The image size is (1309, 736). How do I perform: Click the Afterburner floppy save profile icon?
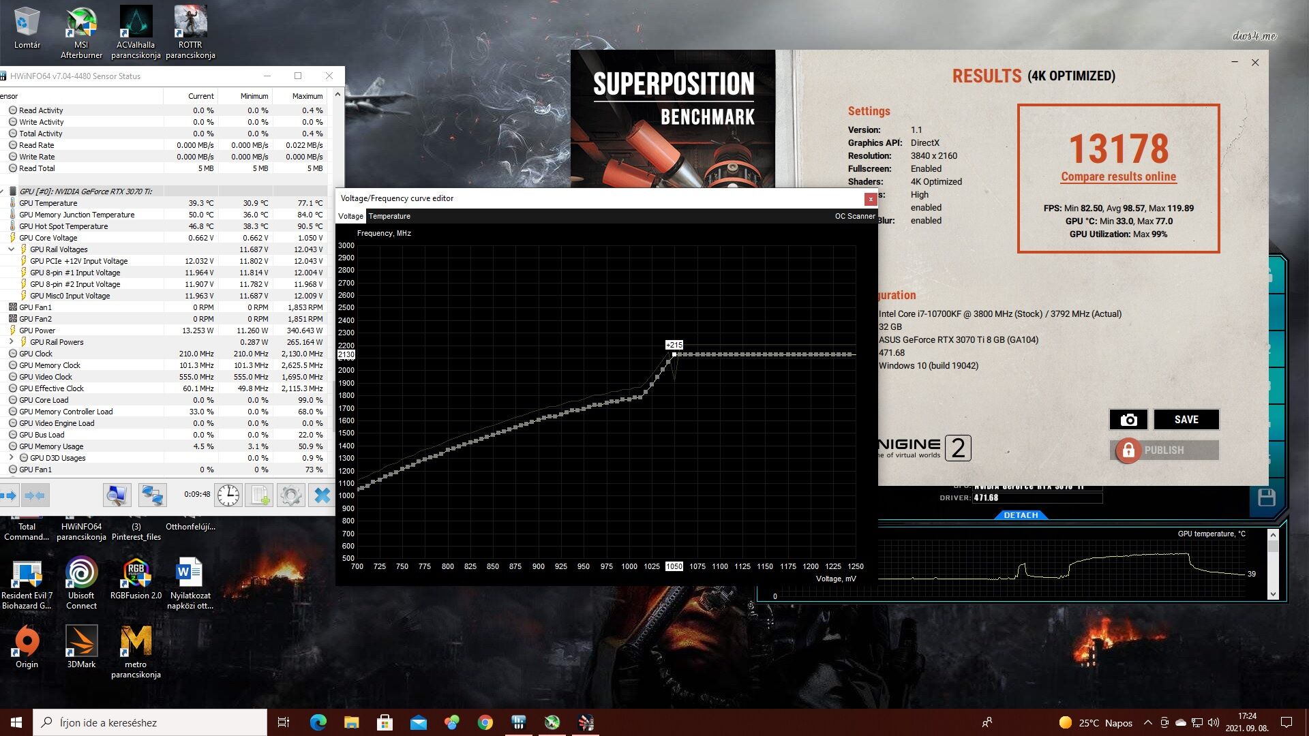tap(1266, 497)
